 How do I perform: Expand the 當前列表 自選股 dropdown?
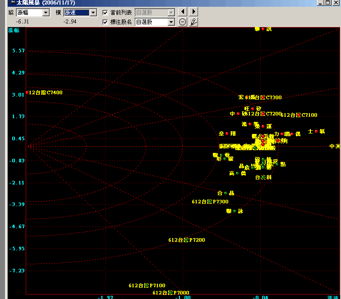coord(171,13)
